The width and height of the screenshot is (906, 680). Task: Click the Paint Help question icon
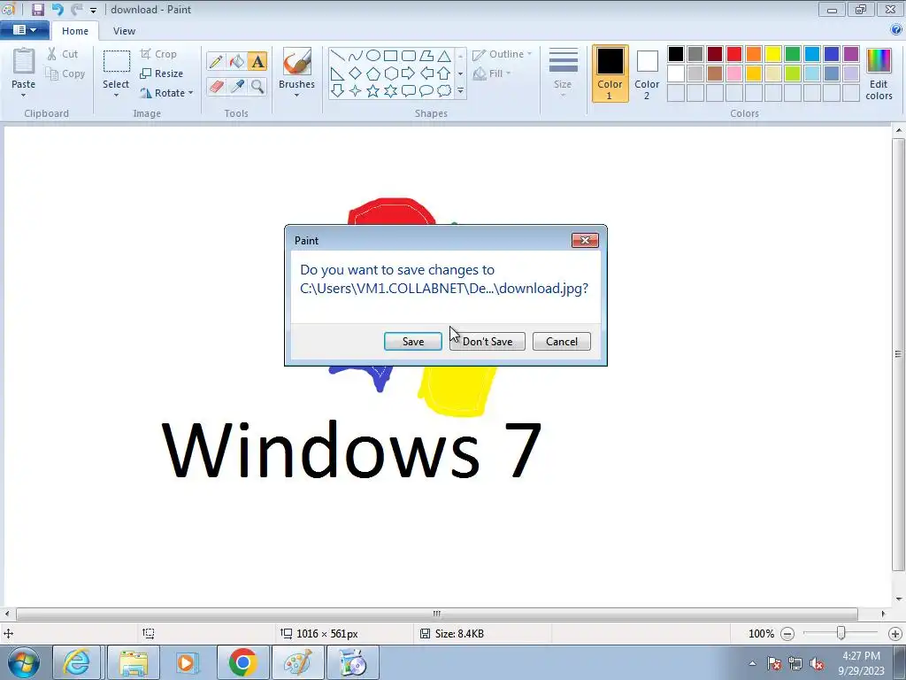coord(896,29)
